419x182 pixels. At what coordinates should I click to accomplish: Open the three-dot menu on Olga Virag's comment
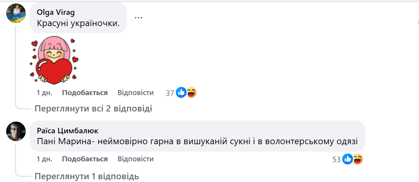coord(138,18)
